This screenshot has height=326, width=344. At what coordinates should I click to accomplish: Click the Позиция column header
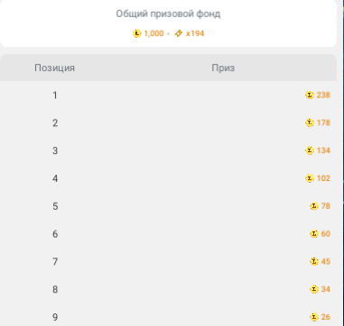(54, 68)
